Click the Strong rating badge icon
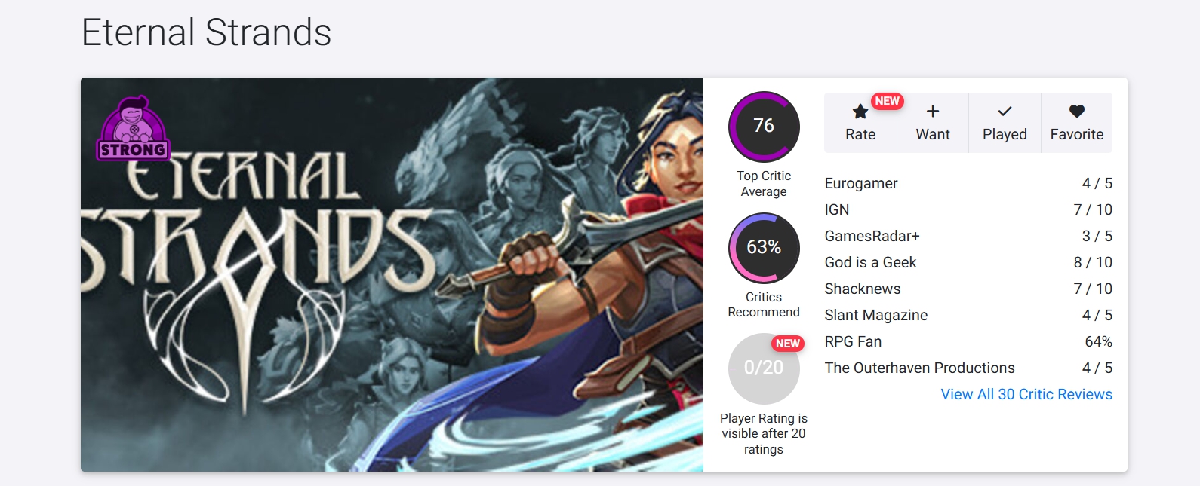 (134, 128)
